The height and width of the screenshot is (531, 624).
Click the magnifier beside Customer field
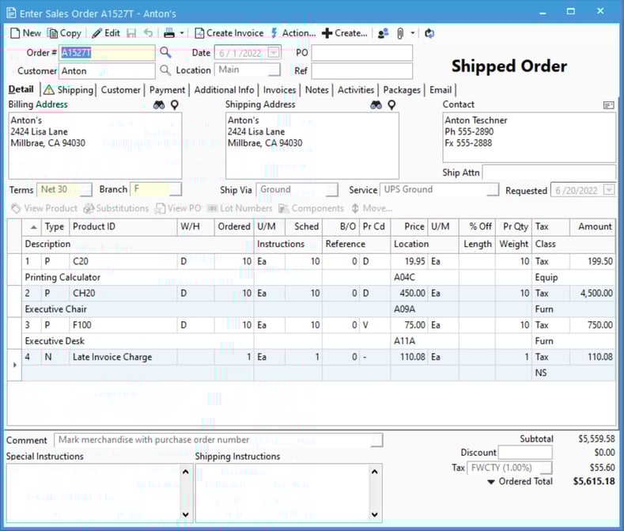pos(165,70)
